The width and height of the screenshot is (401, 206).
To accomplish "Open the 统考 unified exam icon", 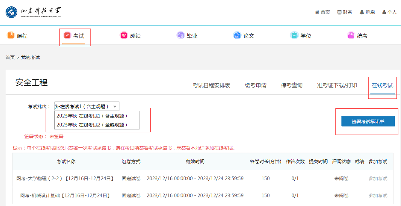I will 351,36.
